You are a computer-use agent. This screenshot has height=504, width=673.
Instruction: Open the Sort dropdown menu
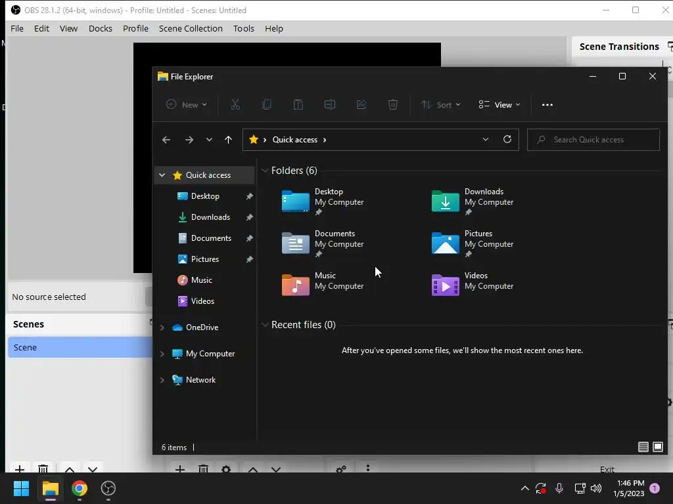tap(441, 104)
